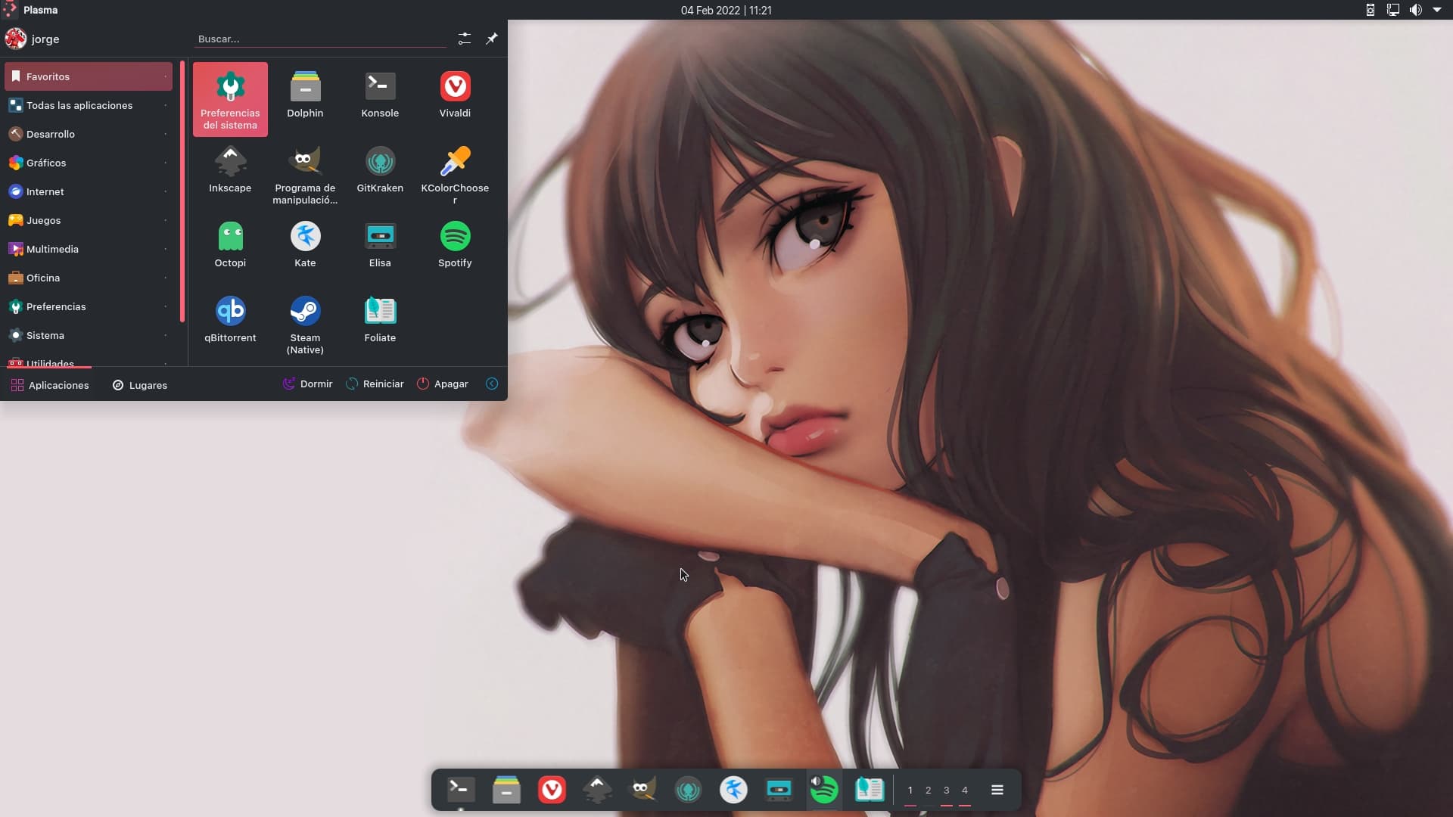Viewport: 1453px width, 817px height.
Task: Expand more session options chevron
Action: [x=492, y=384]
